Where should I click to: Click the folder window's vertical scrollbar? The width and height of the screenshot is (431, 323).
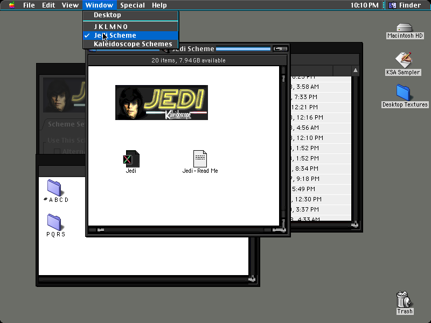[252, 257]
